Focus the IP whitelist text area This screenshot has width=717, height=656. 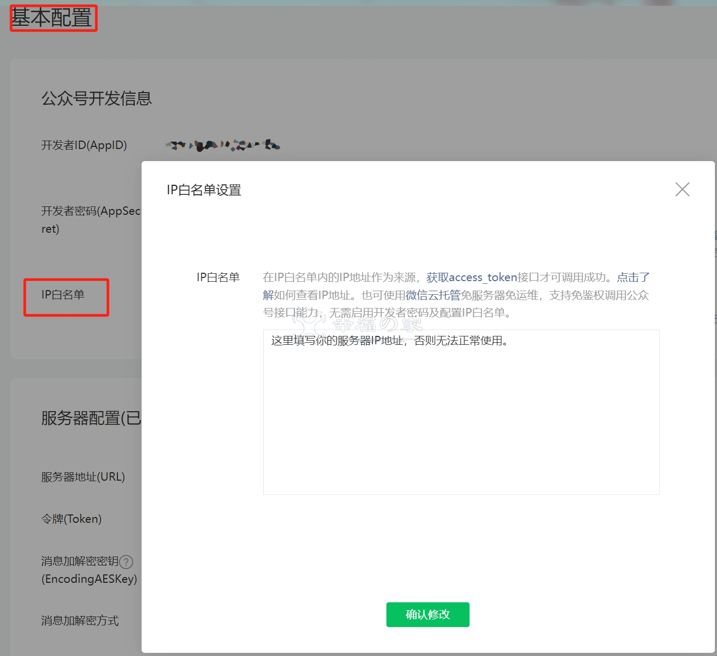[461, 412]
